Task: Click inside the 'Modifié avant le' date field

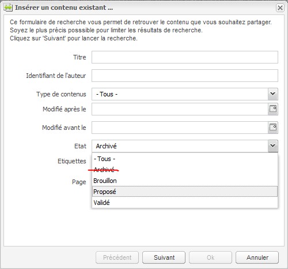Action: coord(180,128)
